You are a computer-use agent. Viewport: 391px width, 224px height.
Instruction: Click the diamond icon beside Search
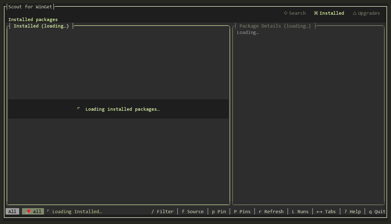(x=286, y=13)
